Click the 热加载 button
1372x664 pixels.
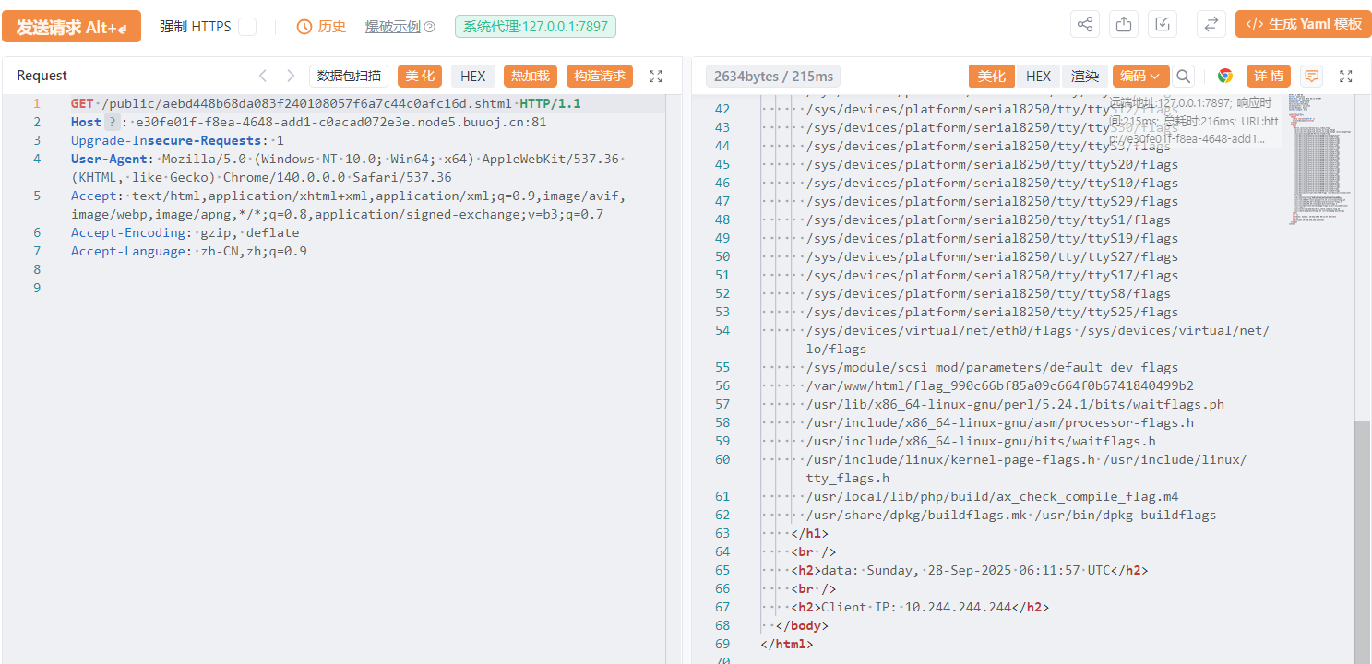click(531, 76)
